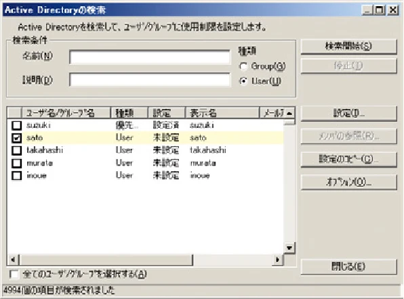Click the horizontal scrollbar left arrow
This screenshot has height=299, width=404.
[13, 260]
